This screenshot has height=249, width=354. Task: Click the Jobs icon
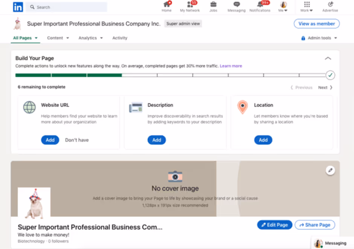pyautogui.click(x=213, y=6)
